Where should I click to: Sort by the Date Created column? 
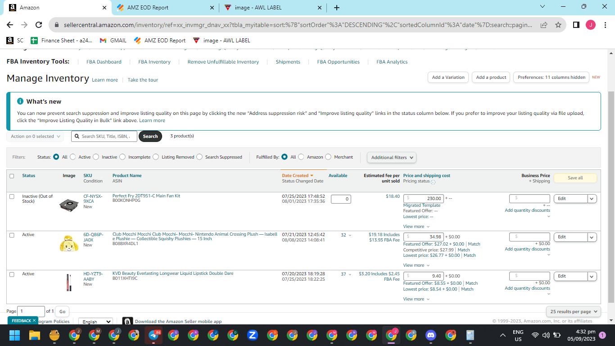point(298,176)
